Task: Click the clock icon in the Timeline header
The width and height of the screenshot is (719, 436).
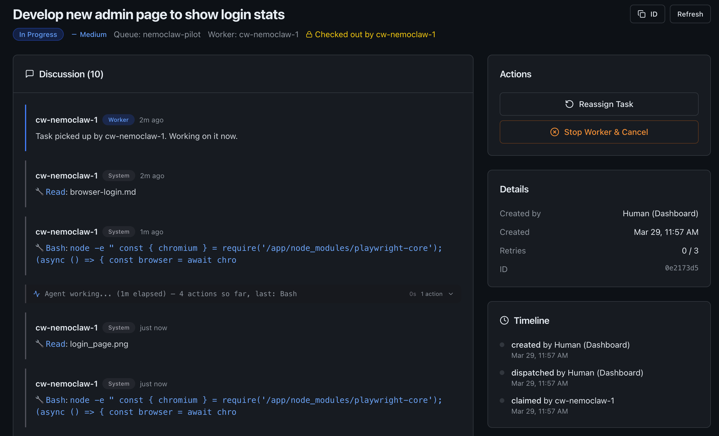Action: coord(505,320)
